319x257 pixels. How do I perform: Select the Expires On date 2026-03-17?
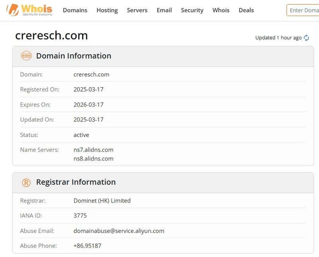(89, 105)
